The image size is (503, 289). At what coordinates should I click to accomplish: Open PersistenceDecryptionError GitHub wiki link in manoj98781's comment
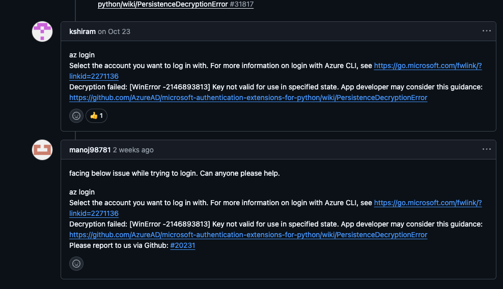point(248,235)
